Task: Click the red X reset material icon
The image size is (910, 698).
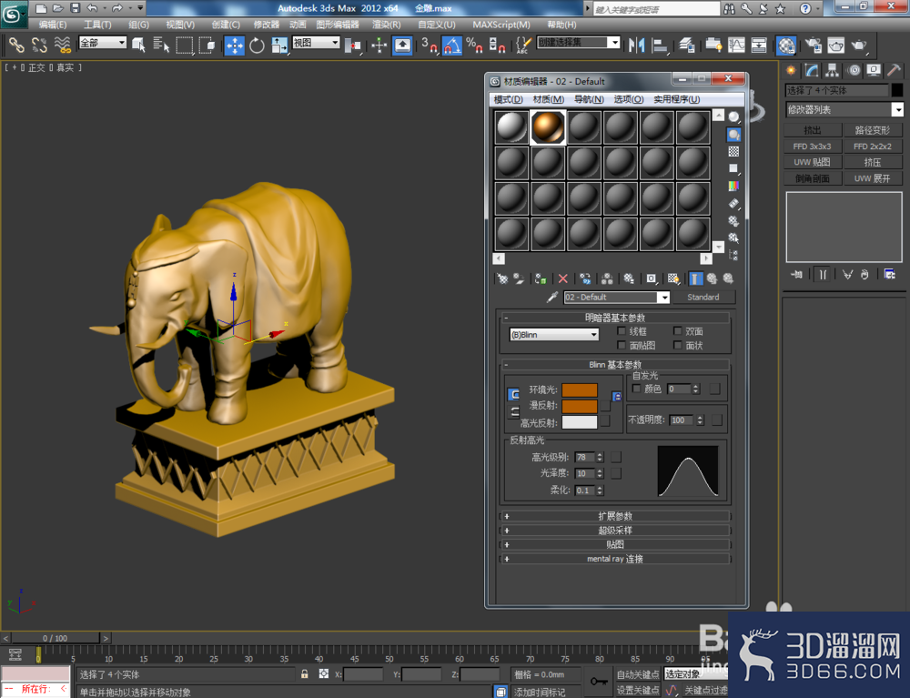Action: (562, 279)
